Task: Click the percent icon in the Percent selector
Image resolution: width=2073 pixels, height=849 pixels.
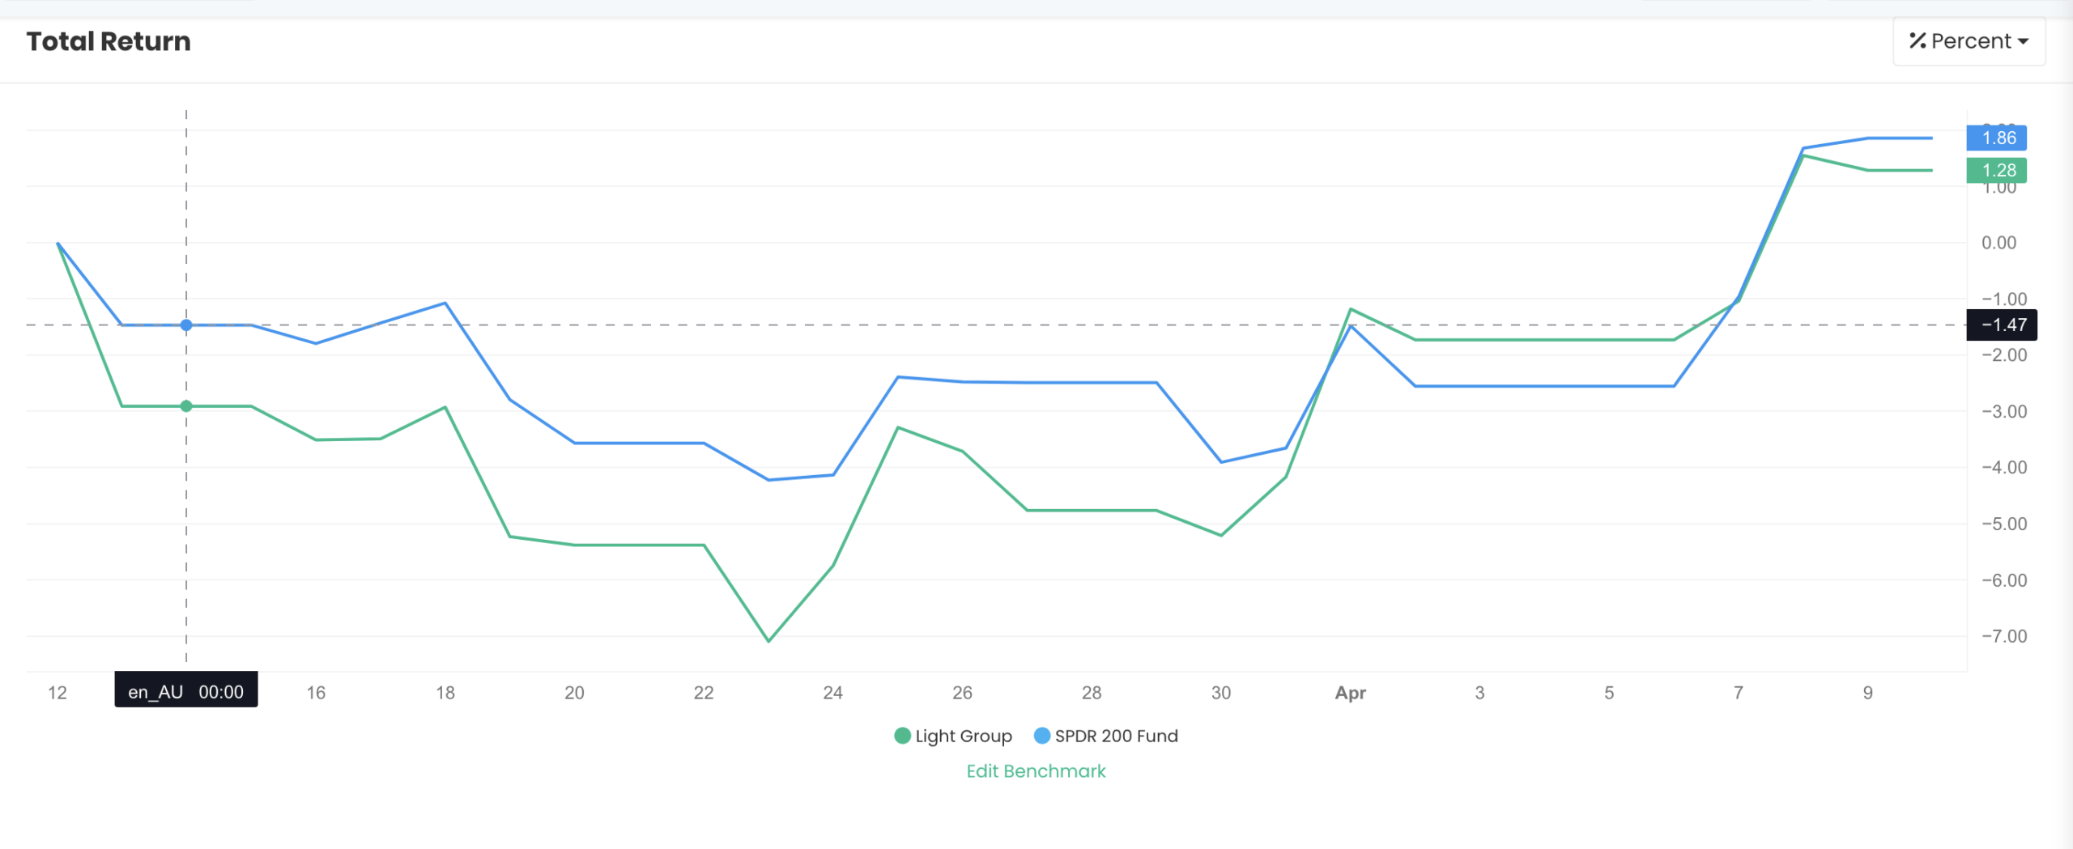Action: (1918, 40)
